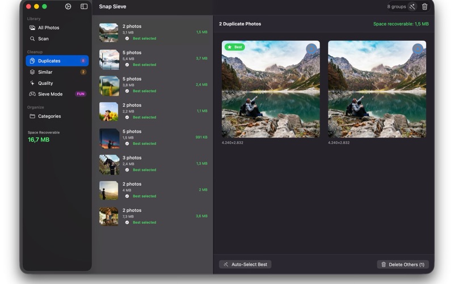Image resolution: width=454 pixels, height=284 pixels.
Task: Click the Delete Others (1) button
Action: click(403, 264)
